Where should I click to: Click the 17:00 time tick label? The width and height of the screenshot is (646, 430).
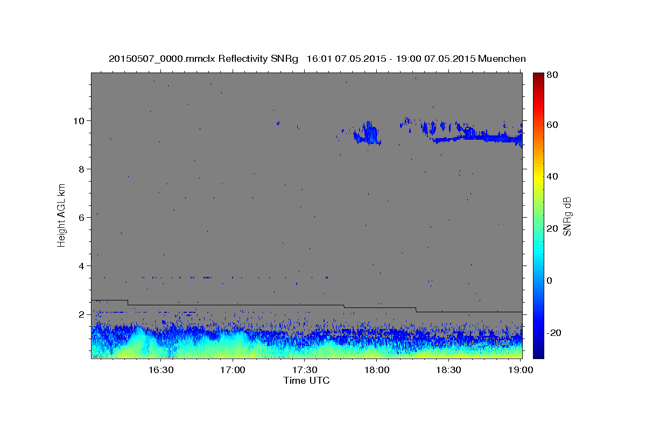233,370
